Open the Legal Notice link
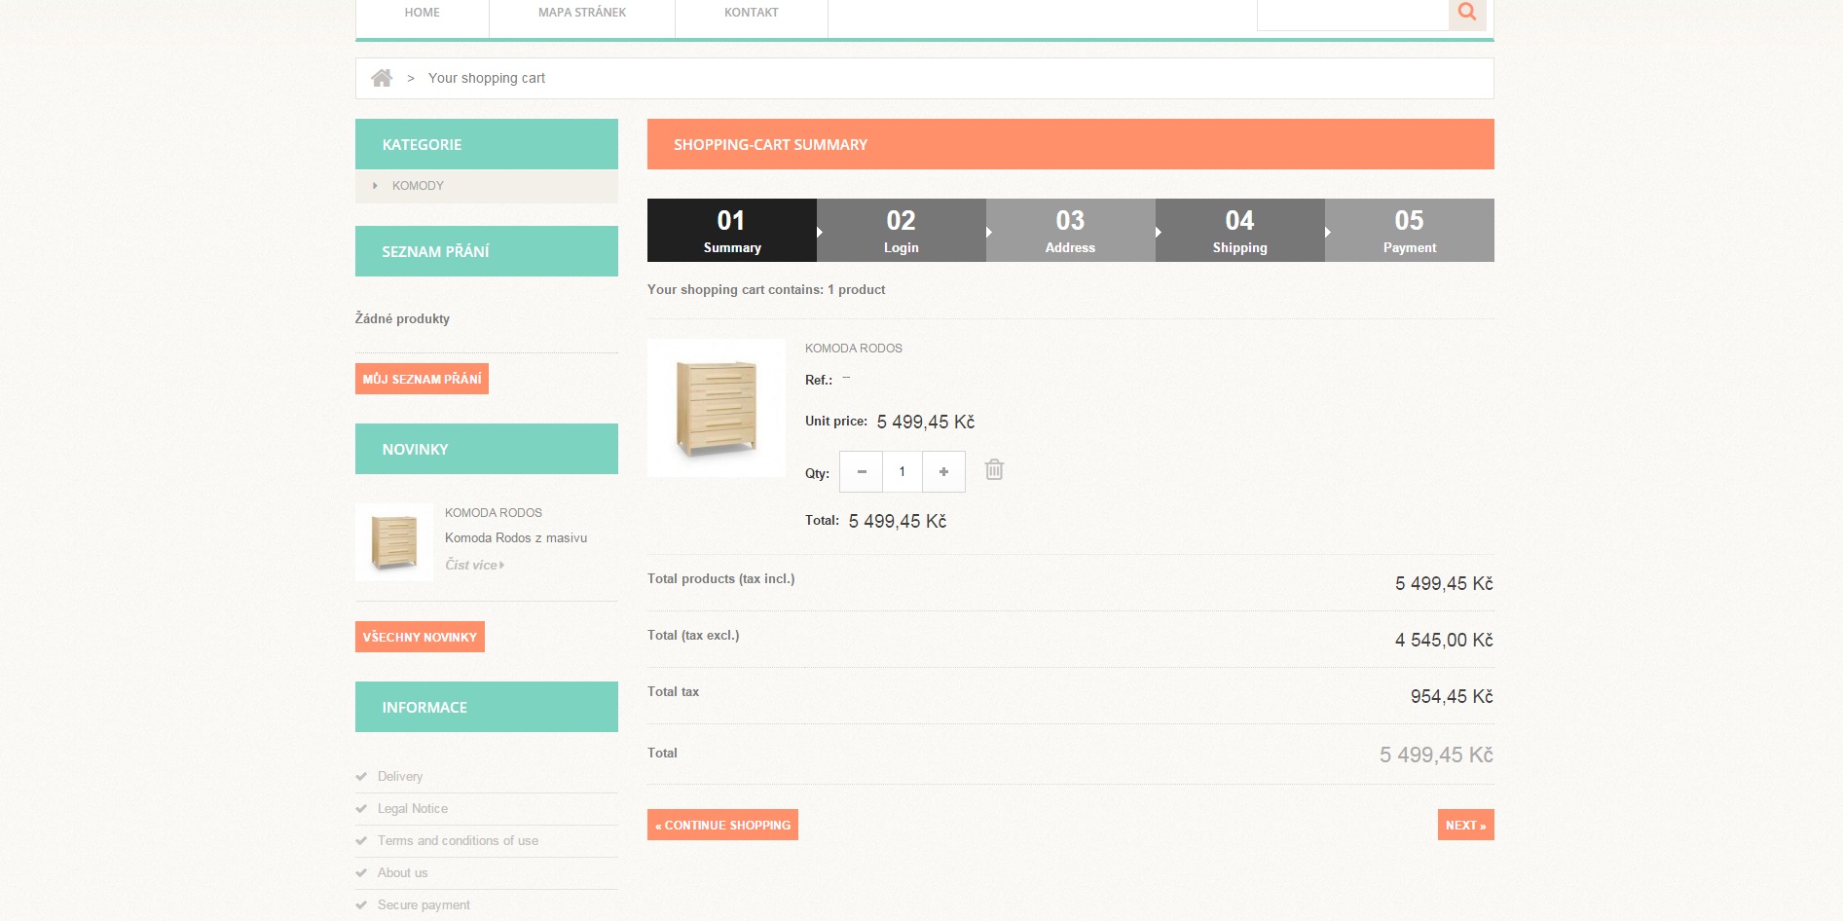The height and width of the screenshot is (921, 1843). coord(413,809)
